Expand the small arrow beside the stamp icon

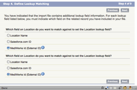[132, 88]
